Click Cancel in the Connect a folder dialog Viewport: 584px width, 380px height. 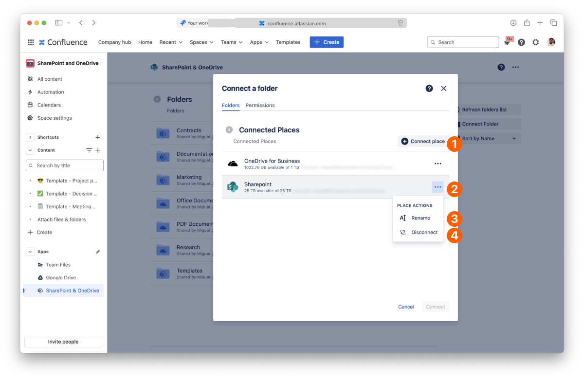tap(406, 307)
